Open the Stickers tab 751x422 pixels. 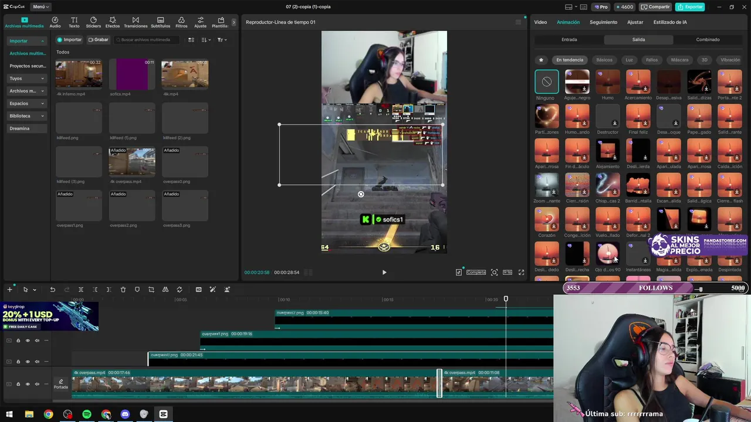[93, 22]
